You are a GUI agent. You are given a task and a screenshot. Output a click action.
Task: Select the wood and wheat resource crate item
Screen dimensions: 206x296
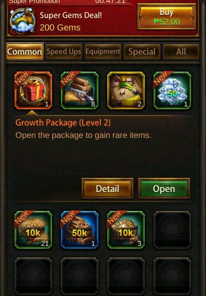80,90
